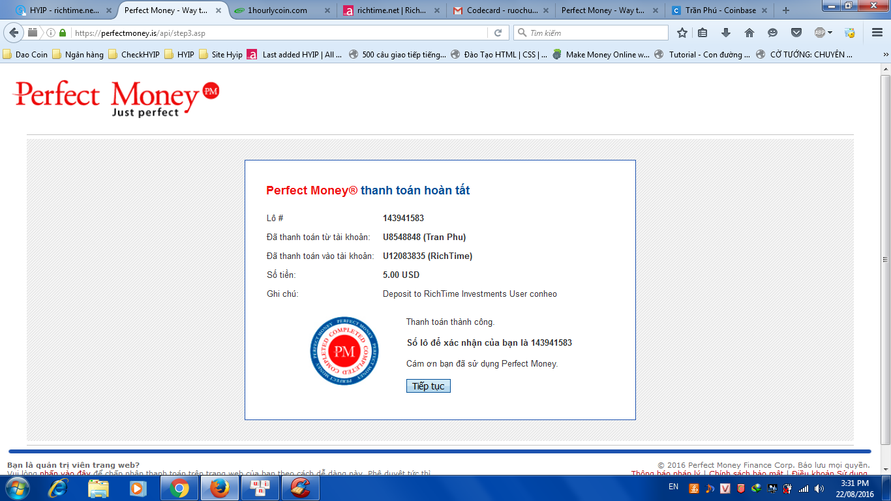Click the batch number 143941583 beside Lô #
This screenshot has width=891, height=501.
(403, 218)
